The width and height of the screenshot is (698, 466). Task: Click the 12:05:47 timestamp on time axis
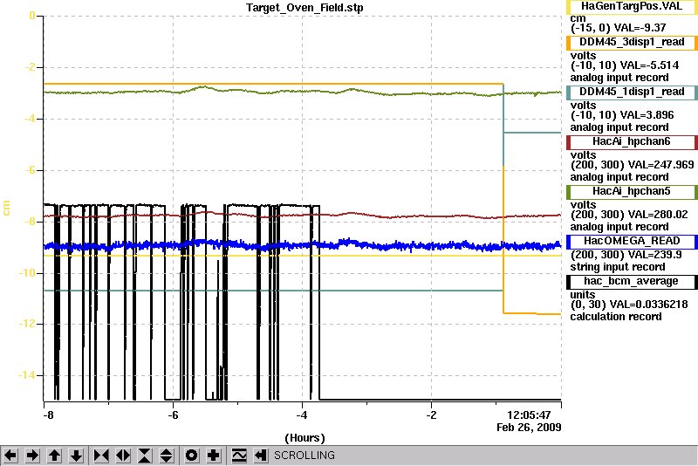pos(529,415)
